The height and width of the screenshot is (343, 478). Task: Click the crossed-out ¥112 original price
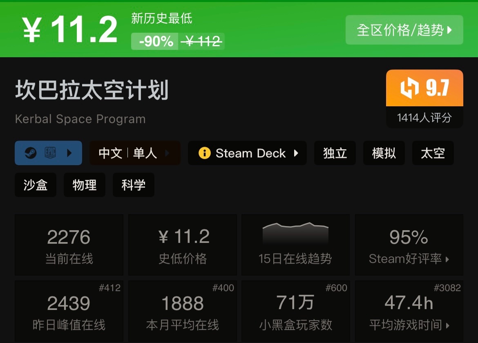pos(201,41)
